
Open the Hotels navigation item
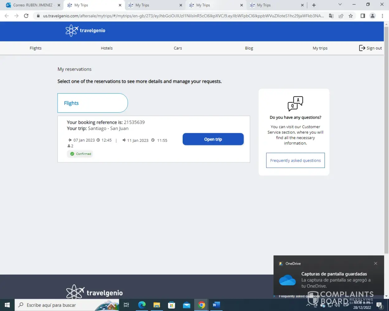(x=107, y=48)
